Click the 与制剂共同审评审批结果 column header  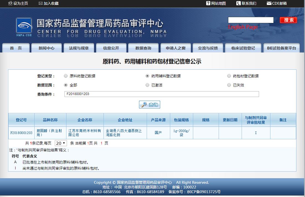coord(255,119)
